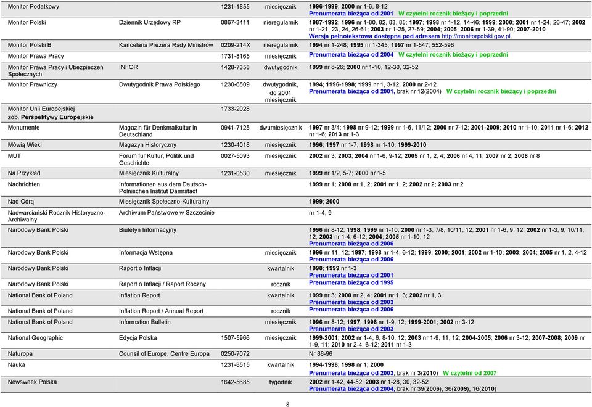Click page number 8 in footer
The height and width of the screenshot is (407, 592).
coord(288,405)
